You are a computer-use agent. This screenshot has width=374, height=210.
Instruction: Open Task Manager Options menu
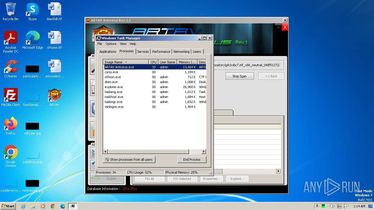(x=111, y=44)
